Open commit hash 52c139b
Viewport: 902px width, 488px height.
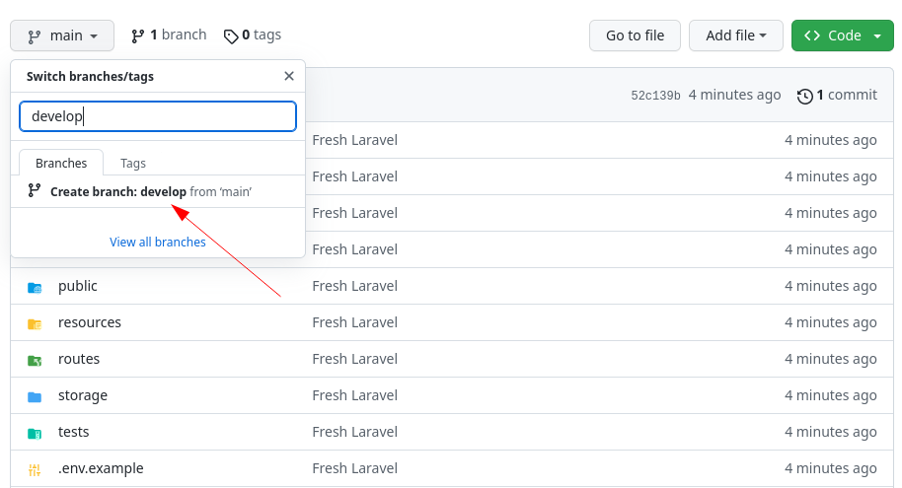655,96
